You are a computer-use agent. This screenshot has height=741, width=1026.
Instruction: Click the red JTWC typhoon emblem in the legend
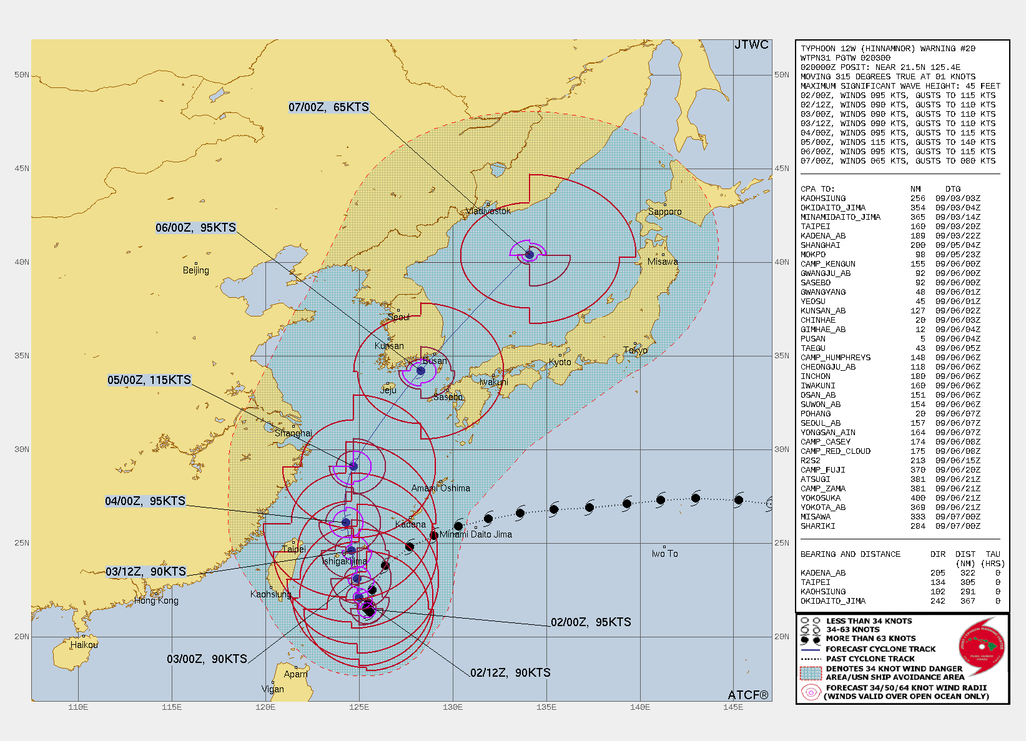click(981, 646)
